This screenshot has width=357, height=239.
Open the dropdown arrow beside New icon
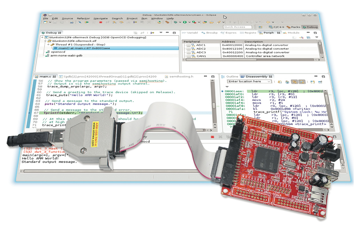click(x=50, y=22)
